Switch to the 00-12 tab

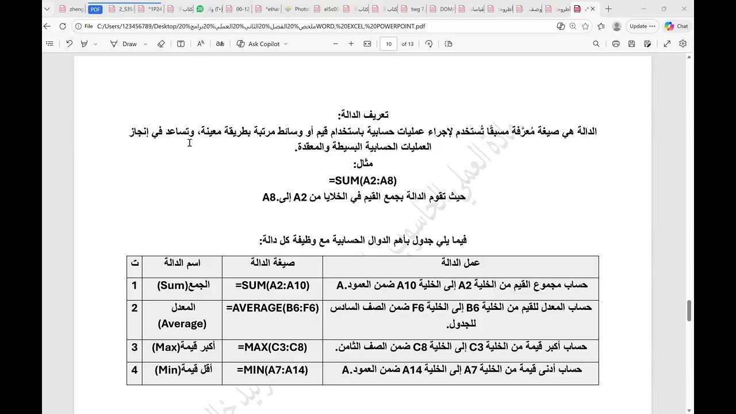click(x=239, y=9)
